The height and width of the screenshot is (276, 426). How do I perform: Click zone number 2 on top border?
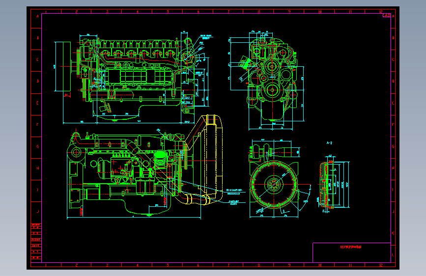[x=77, y=12]
